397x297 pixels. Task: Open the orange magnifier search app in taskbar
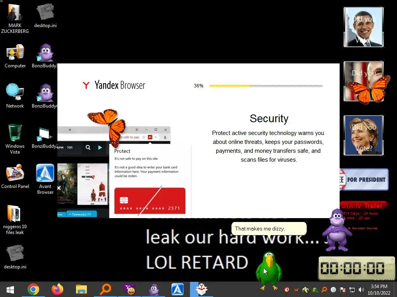coord(105,289)
